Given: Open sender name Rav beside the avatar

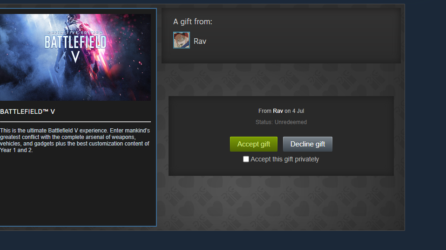Looking at the screenshot, I should click(x=200, y=42).
